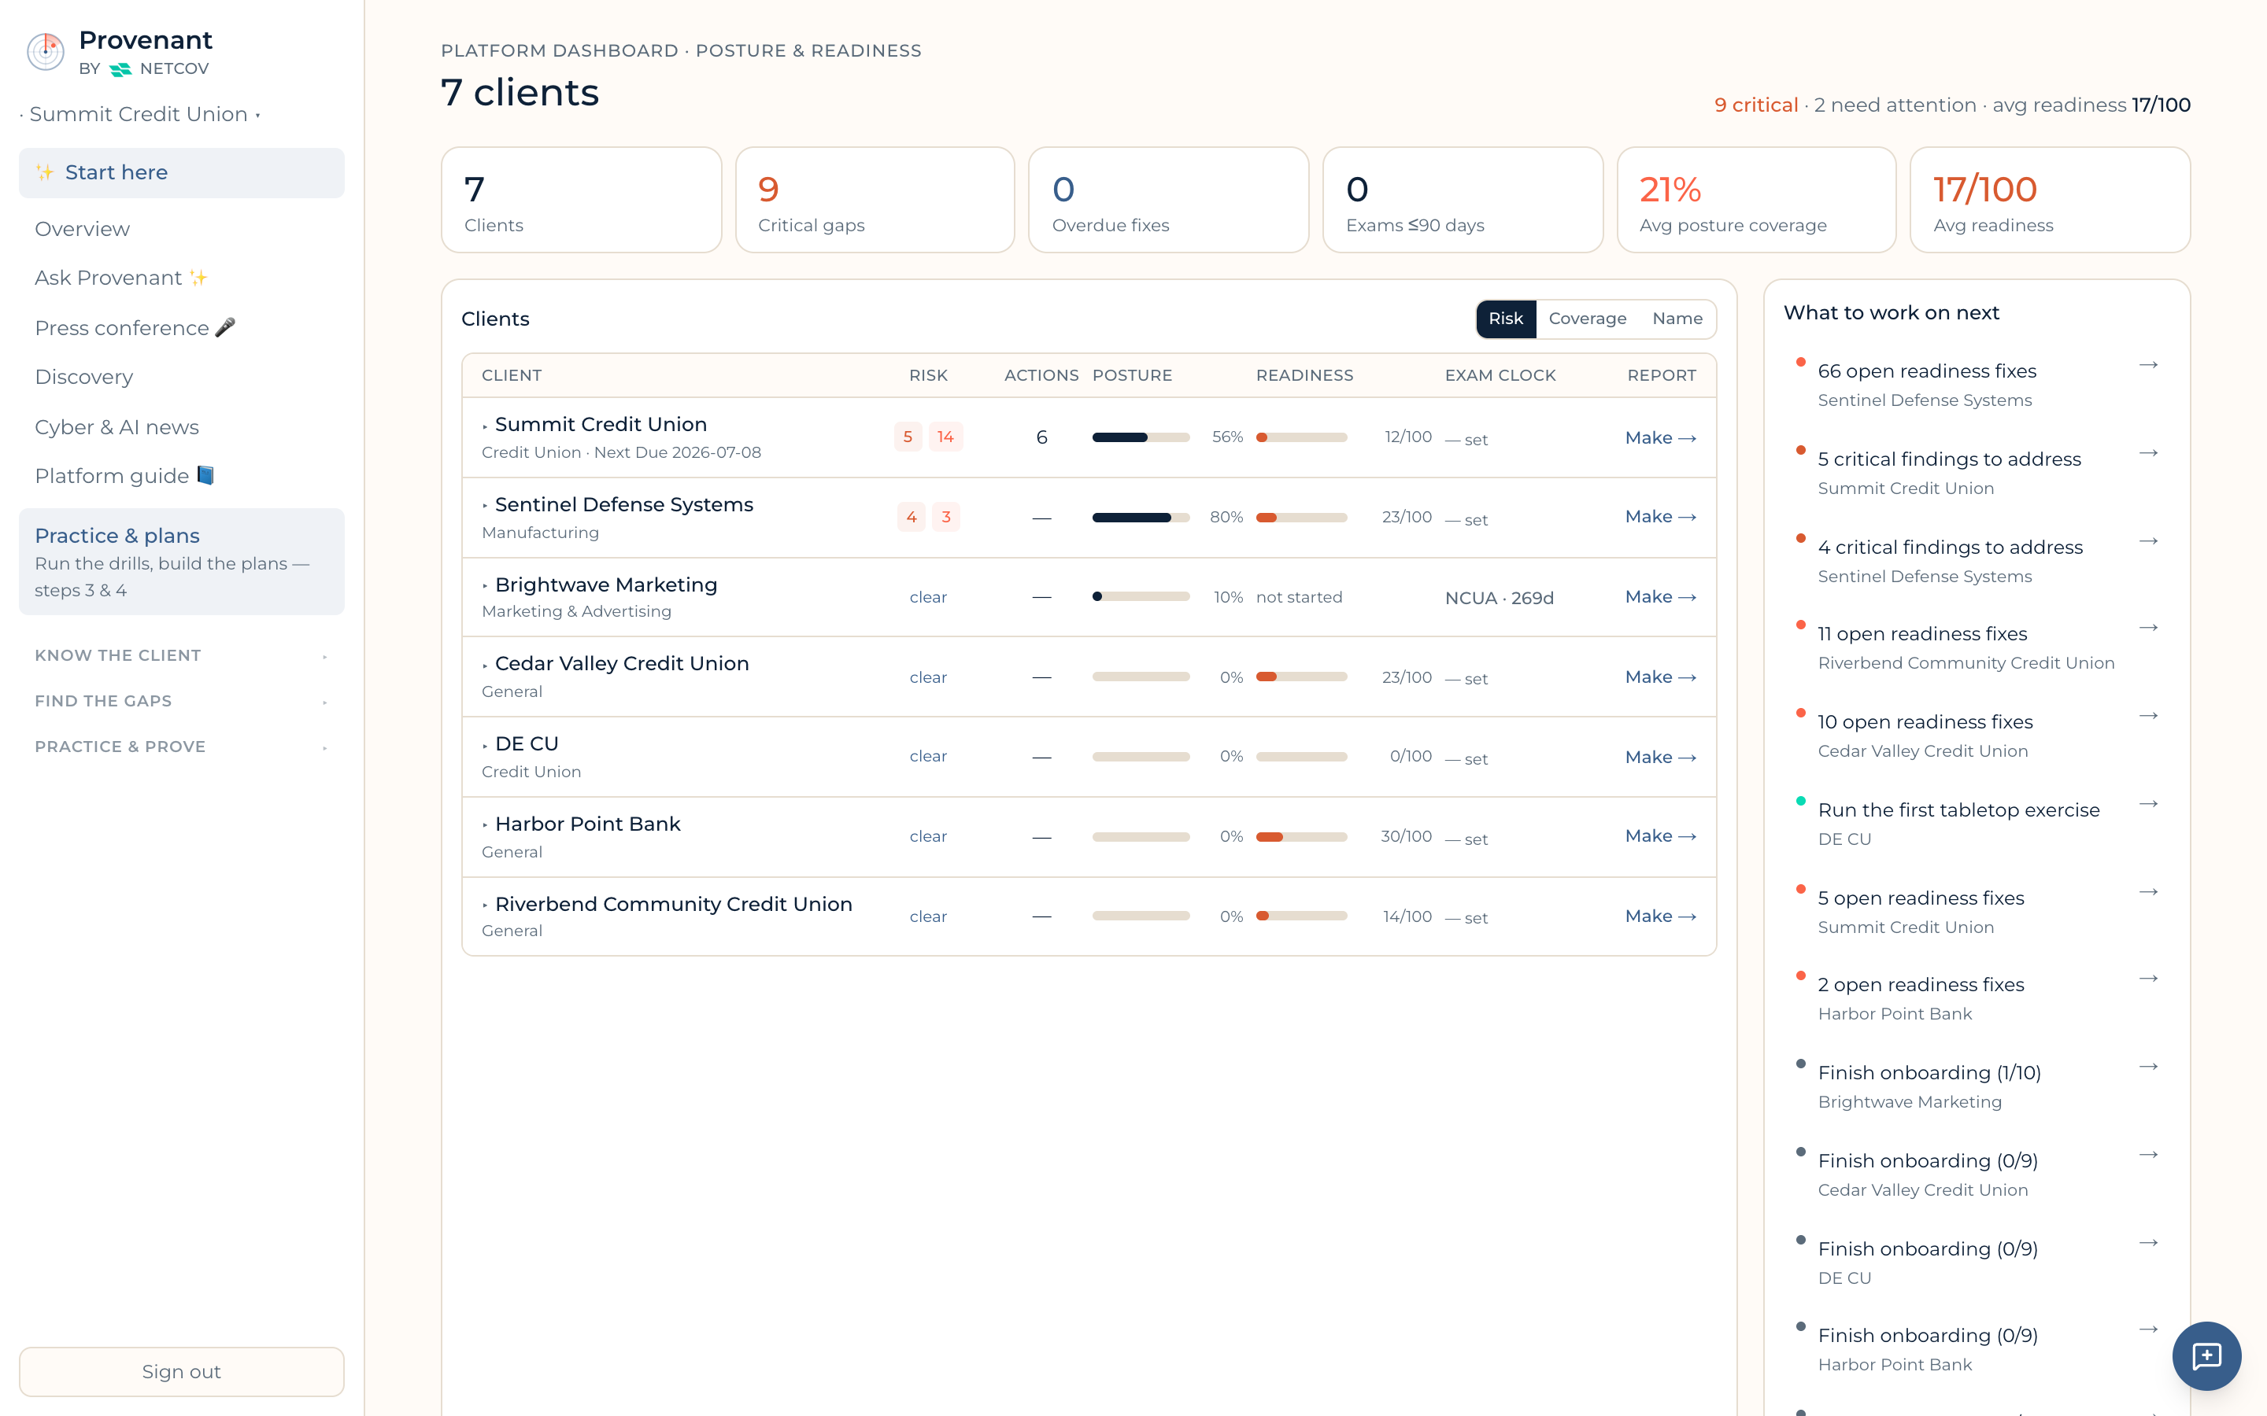Screen dimensions: 2267x1416
Task: Click 'NCUA · 269d' exam clock value
Action: tap(1499, 598)
